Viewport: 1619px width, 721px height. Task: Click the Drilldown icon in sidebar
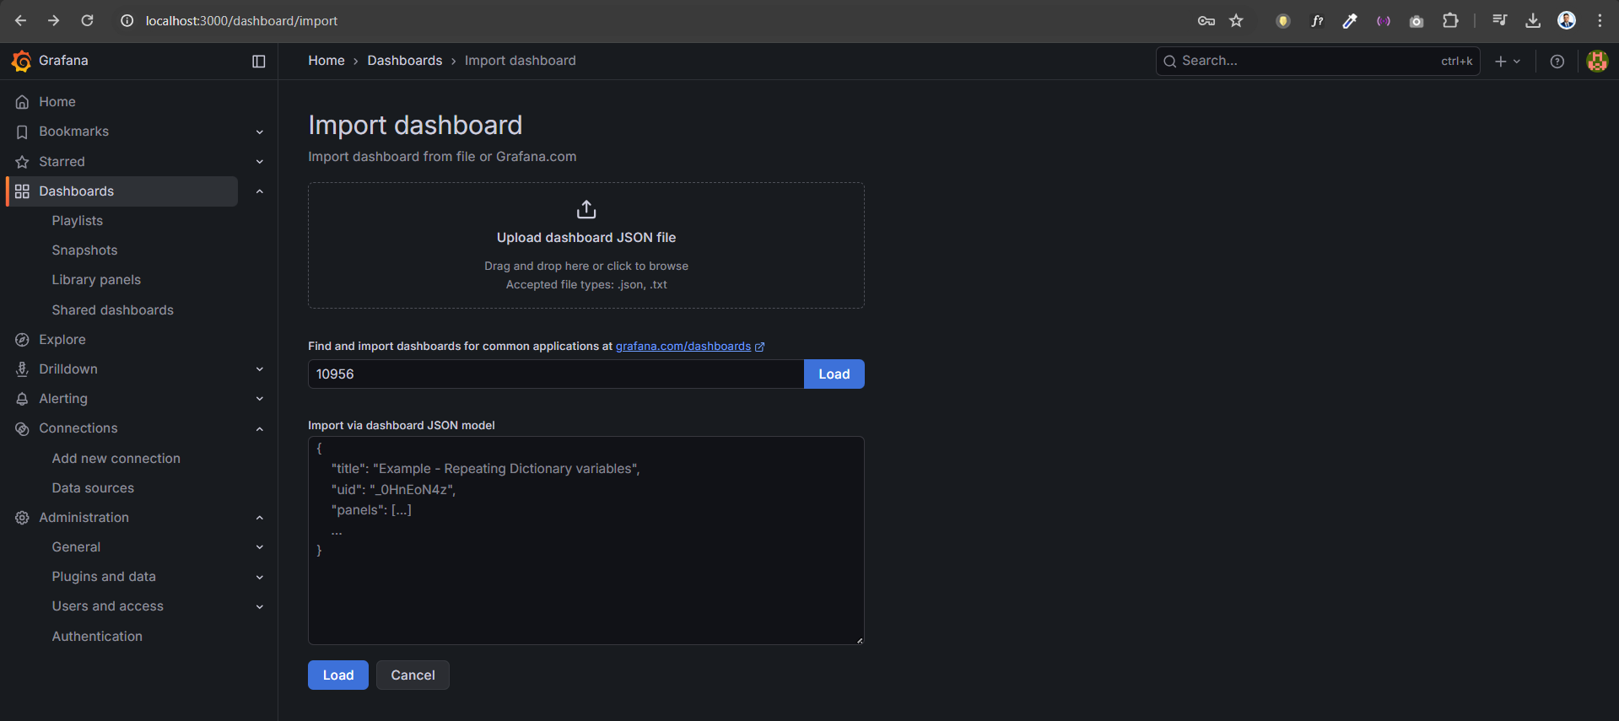[x=22, y=369]
